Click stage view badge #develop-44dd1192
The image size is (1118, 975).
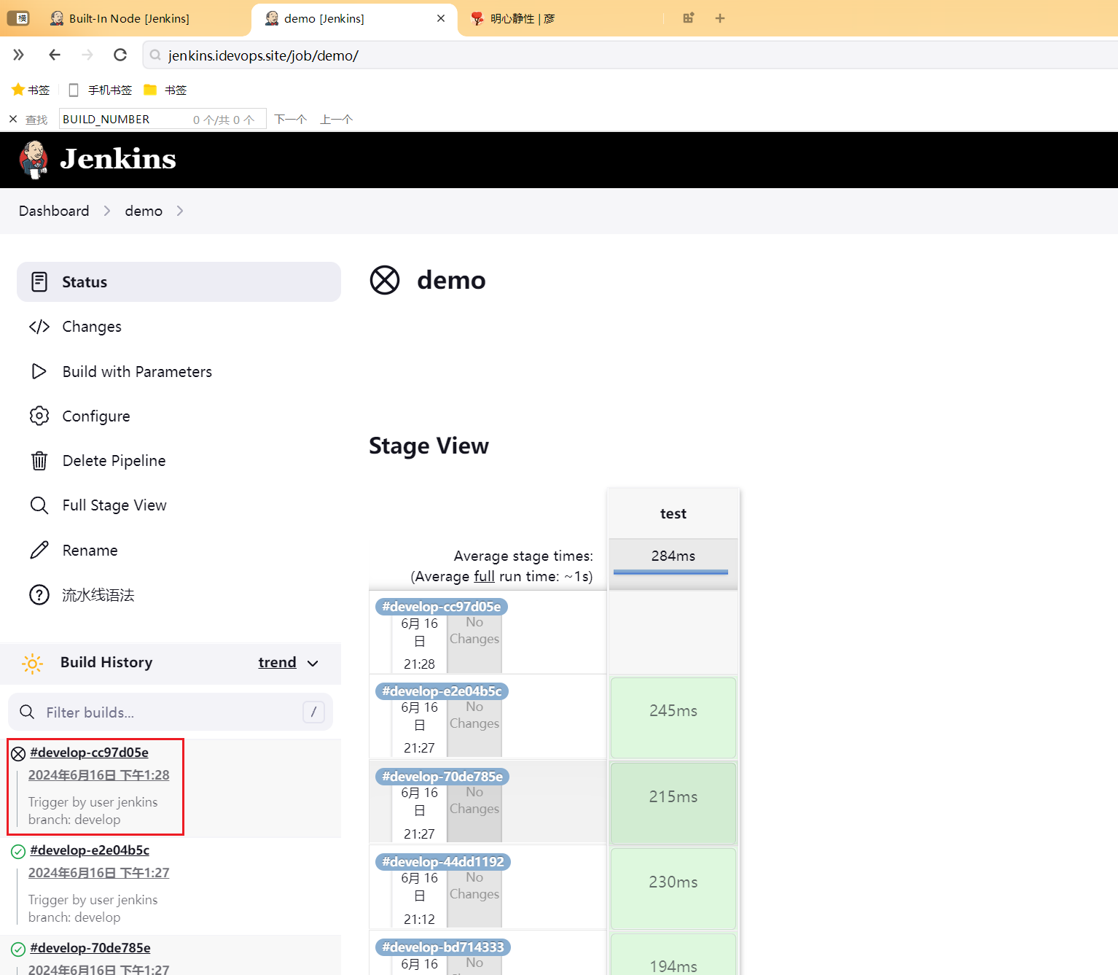coord(443,862)
